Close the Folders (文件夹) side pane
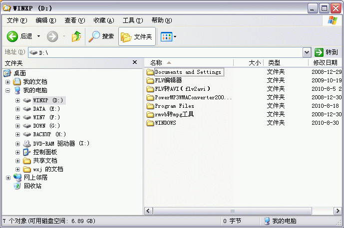The image size is (344, 228). 135,62
